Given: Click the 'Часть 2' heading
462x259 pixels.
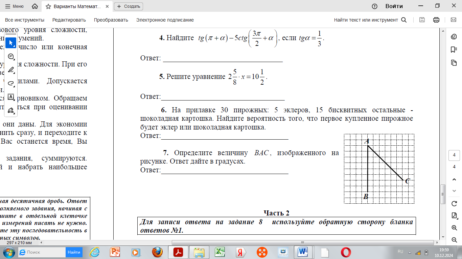Looking at the screenshot, I should (277, 213).
